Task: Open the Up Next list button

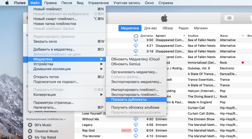Action: tap(229, 18)
